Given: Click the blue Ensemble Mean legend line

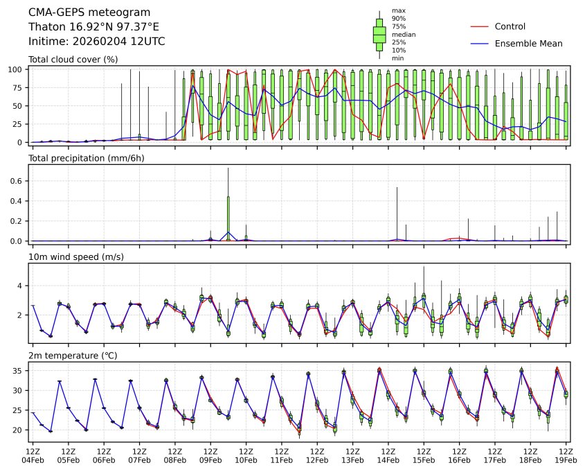Looking at the screenshot, I should tap(480, 43).
